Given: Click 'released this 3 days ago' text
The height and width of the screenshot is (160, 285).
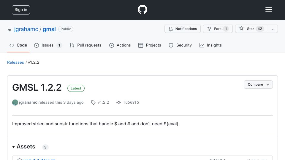Looking at the screenshot, I should coord(61,102).
